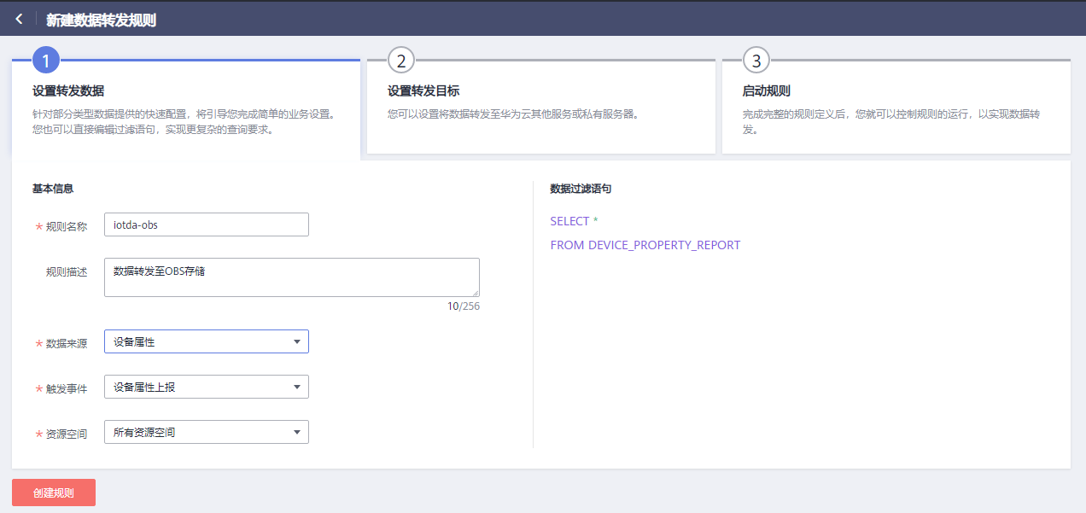Expand the 触发事件 dropdown arrow

(x=296, y=387)
